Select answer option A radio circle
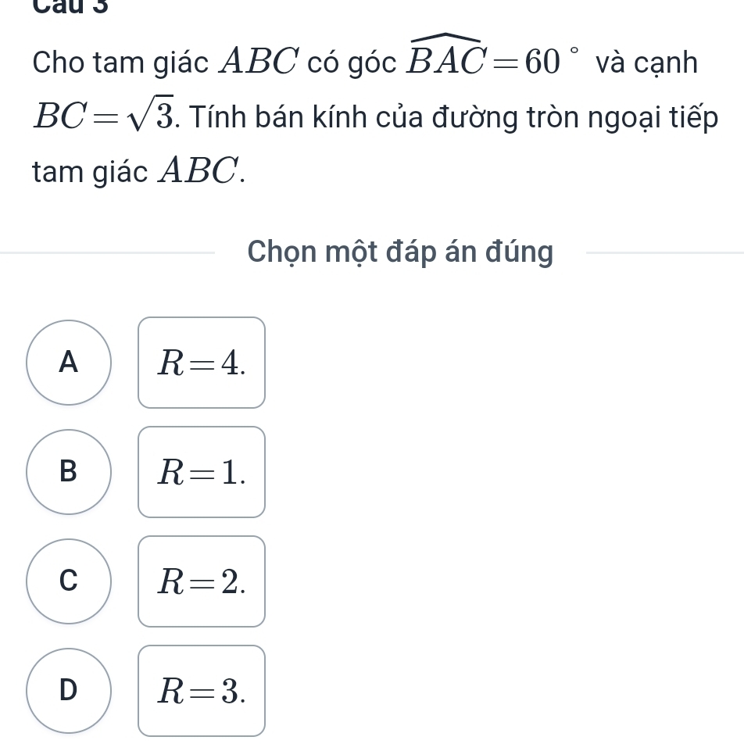 pyautogui.click(x=69, y=363)
